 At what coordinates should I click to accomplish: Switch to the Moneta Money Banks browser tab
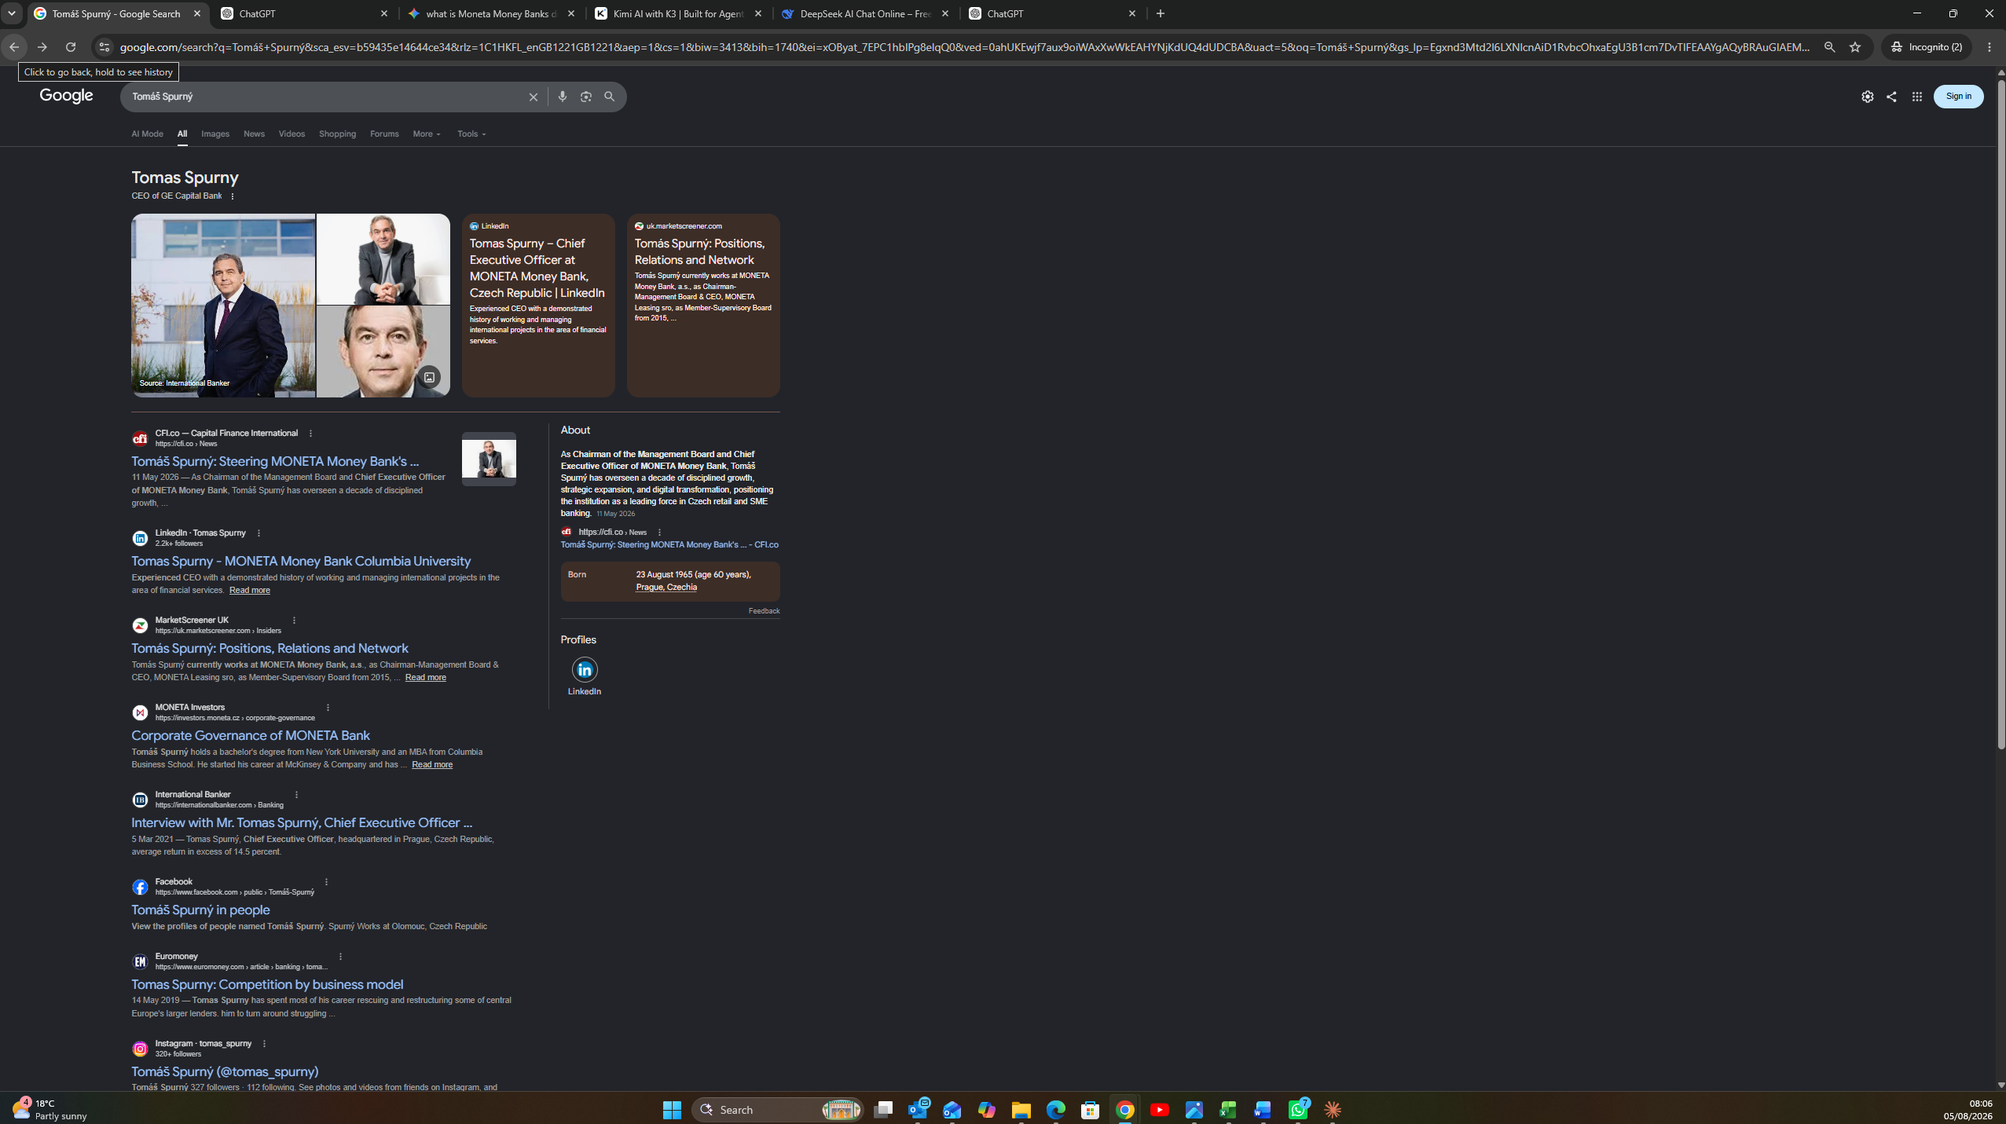(x=492, y=14)
